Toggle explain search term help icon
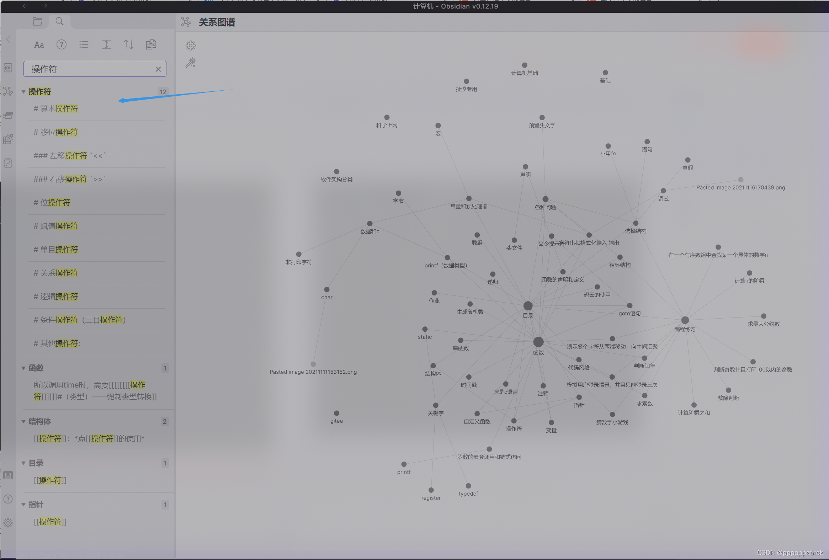Screen dimensions: 829x560 click(62, 44)
